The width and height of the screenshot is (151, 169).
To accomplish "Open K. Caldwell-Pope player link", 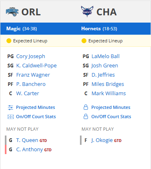I will [x=36, y=66].
